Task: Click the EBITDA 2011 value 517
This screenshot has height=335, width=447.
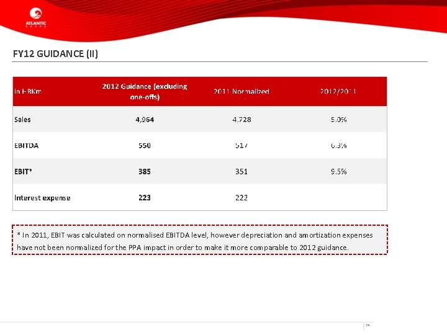Action: [242, 146]
